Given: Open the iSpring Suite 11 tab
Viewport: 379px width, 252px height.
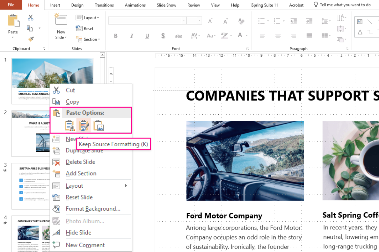Looking at the screenshot, I should (x=264, y=5).
